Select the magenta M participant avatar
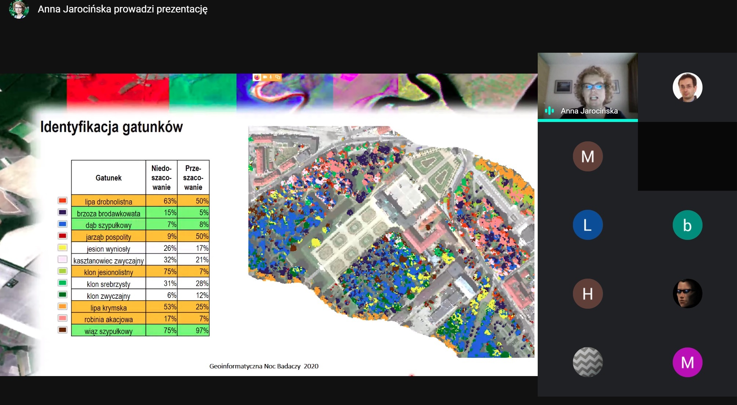This screenshot has height=405, width=737. pyautogui.click(x=687, y=362)
